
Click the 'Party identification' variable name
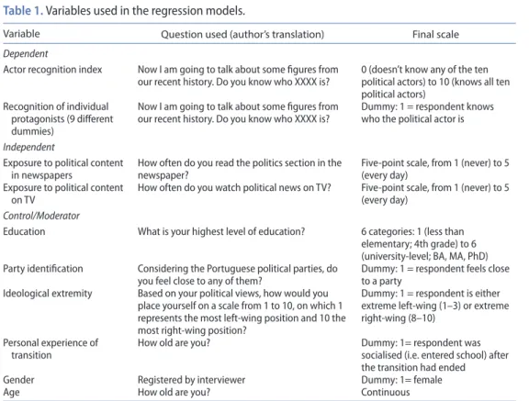(43, 269)
